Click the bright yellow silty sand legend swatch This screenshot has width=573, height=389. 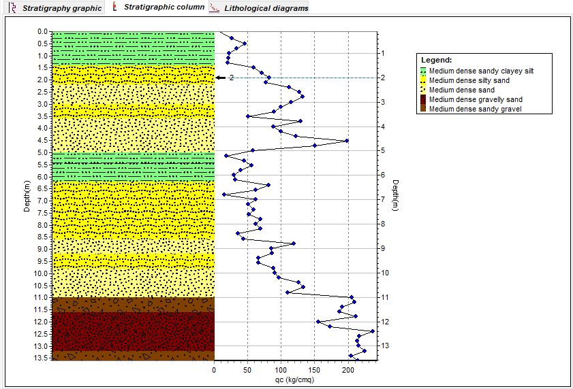point(423,80)
